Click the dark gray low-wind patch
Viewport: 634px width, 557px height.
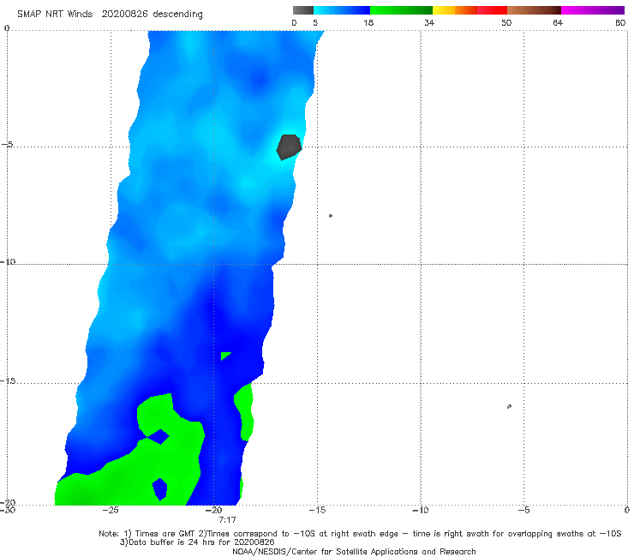(289, 147)
